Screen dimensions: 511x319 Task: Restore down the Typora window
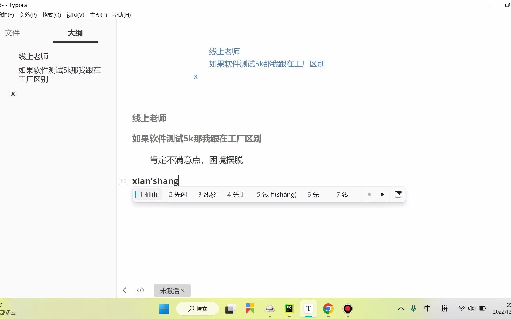tap(507, 5)
